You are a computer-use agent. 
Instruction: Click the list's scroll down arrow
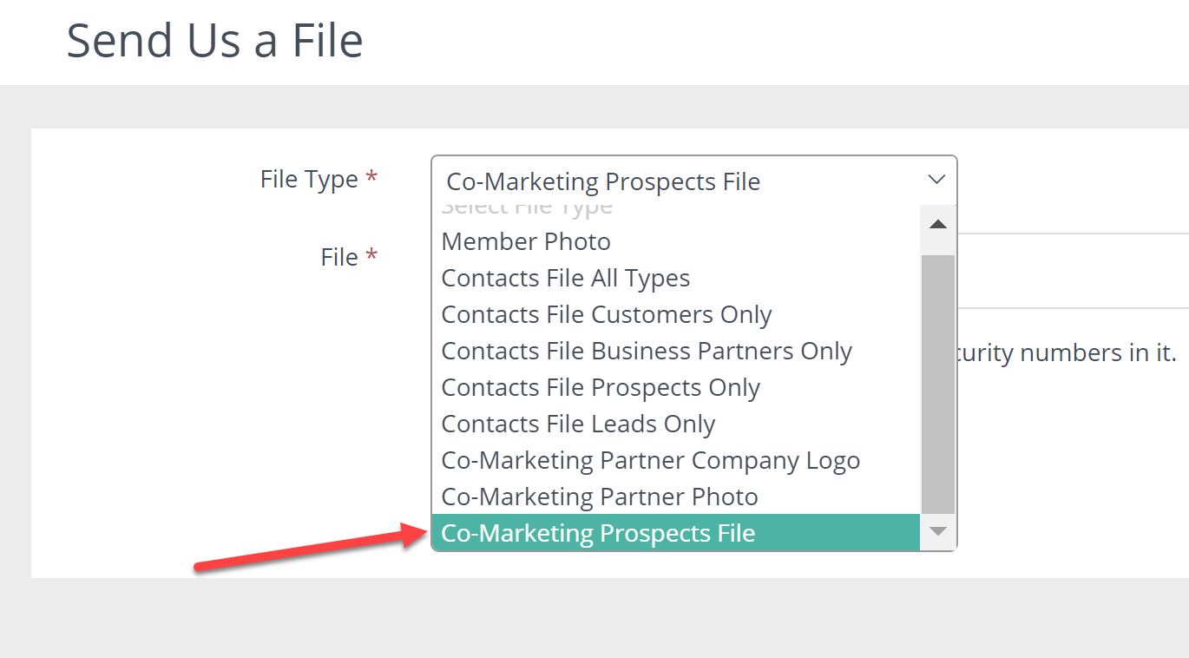pos(937,531)
